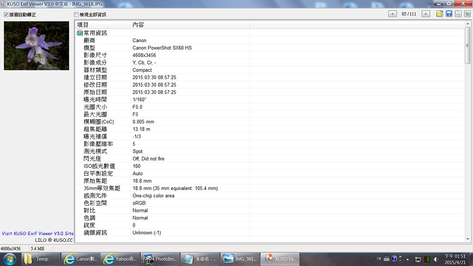Click the LILO @ KUSO.CC link
Viewport: 473px width, 266px height.
click(x=54, y=240)
